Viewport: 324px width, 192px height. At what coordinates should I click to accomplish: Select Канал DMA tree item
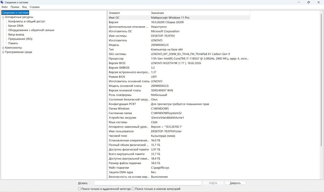pos(16,26)
